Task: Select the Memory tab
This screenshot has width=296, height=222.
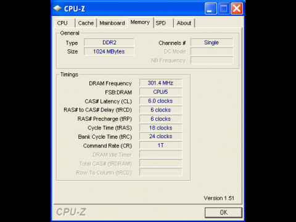Action: coord(140,22)
